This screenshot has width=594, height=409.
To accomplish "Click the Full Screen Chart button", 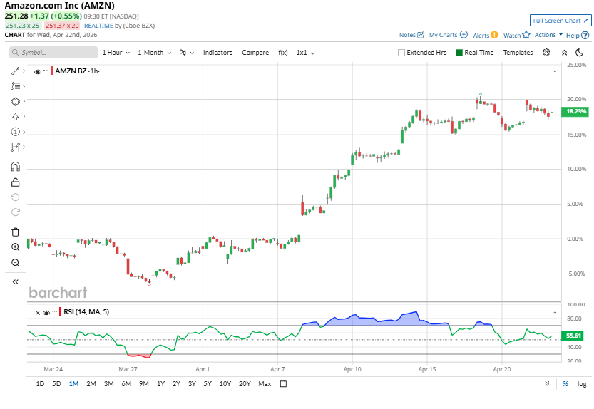I will pyautogui.click(x=560, y=21).
